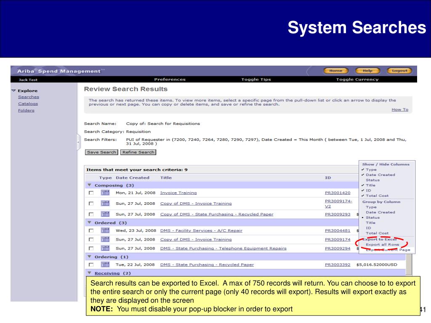This screenshot has height=323, width=431.
Task: Click the $5,016.52000USD total cost value
Action: (x=377, y=265)
